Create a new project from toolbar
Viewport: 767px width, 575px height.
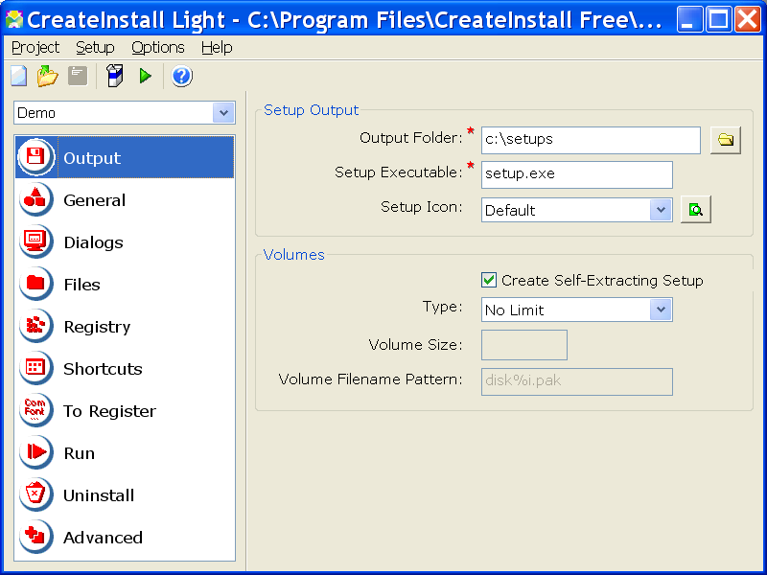click(x=17, y=76)
